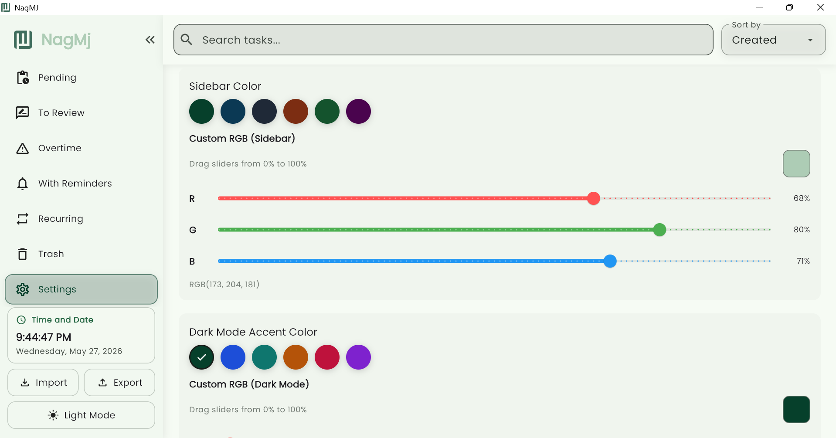Click the RGB(173, 204, 181) value text
Viewport: 836px width, 438px height.
point(224,285)
